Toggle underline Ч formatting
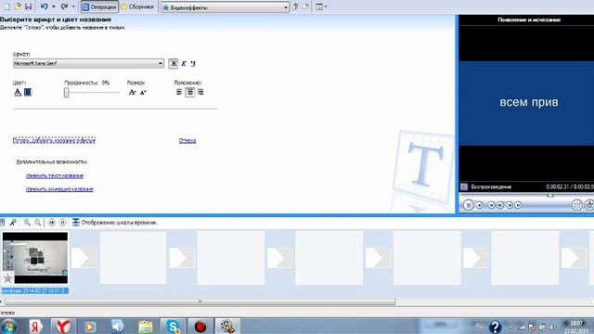 [x=193, y=64]
